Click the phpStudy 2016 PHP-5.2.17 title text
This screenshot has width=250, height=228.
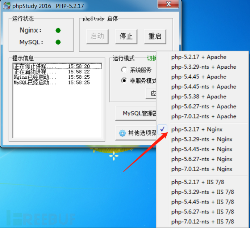(48, 6)
